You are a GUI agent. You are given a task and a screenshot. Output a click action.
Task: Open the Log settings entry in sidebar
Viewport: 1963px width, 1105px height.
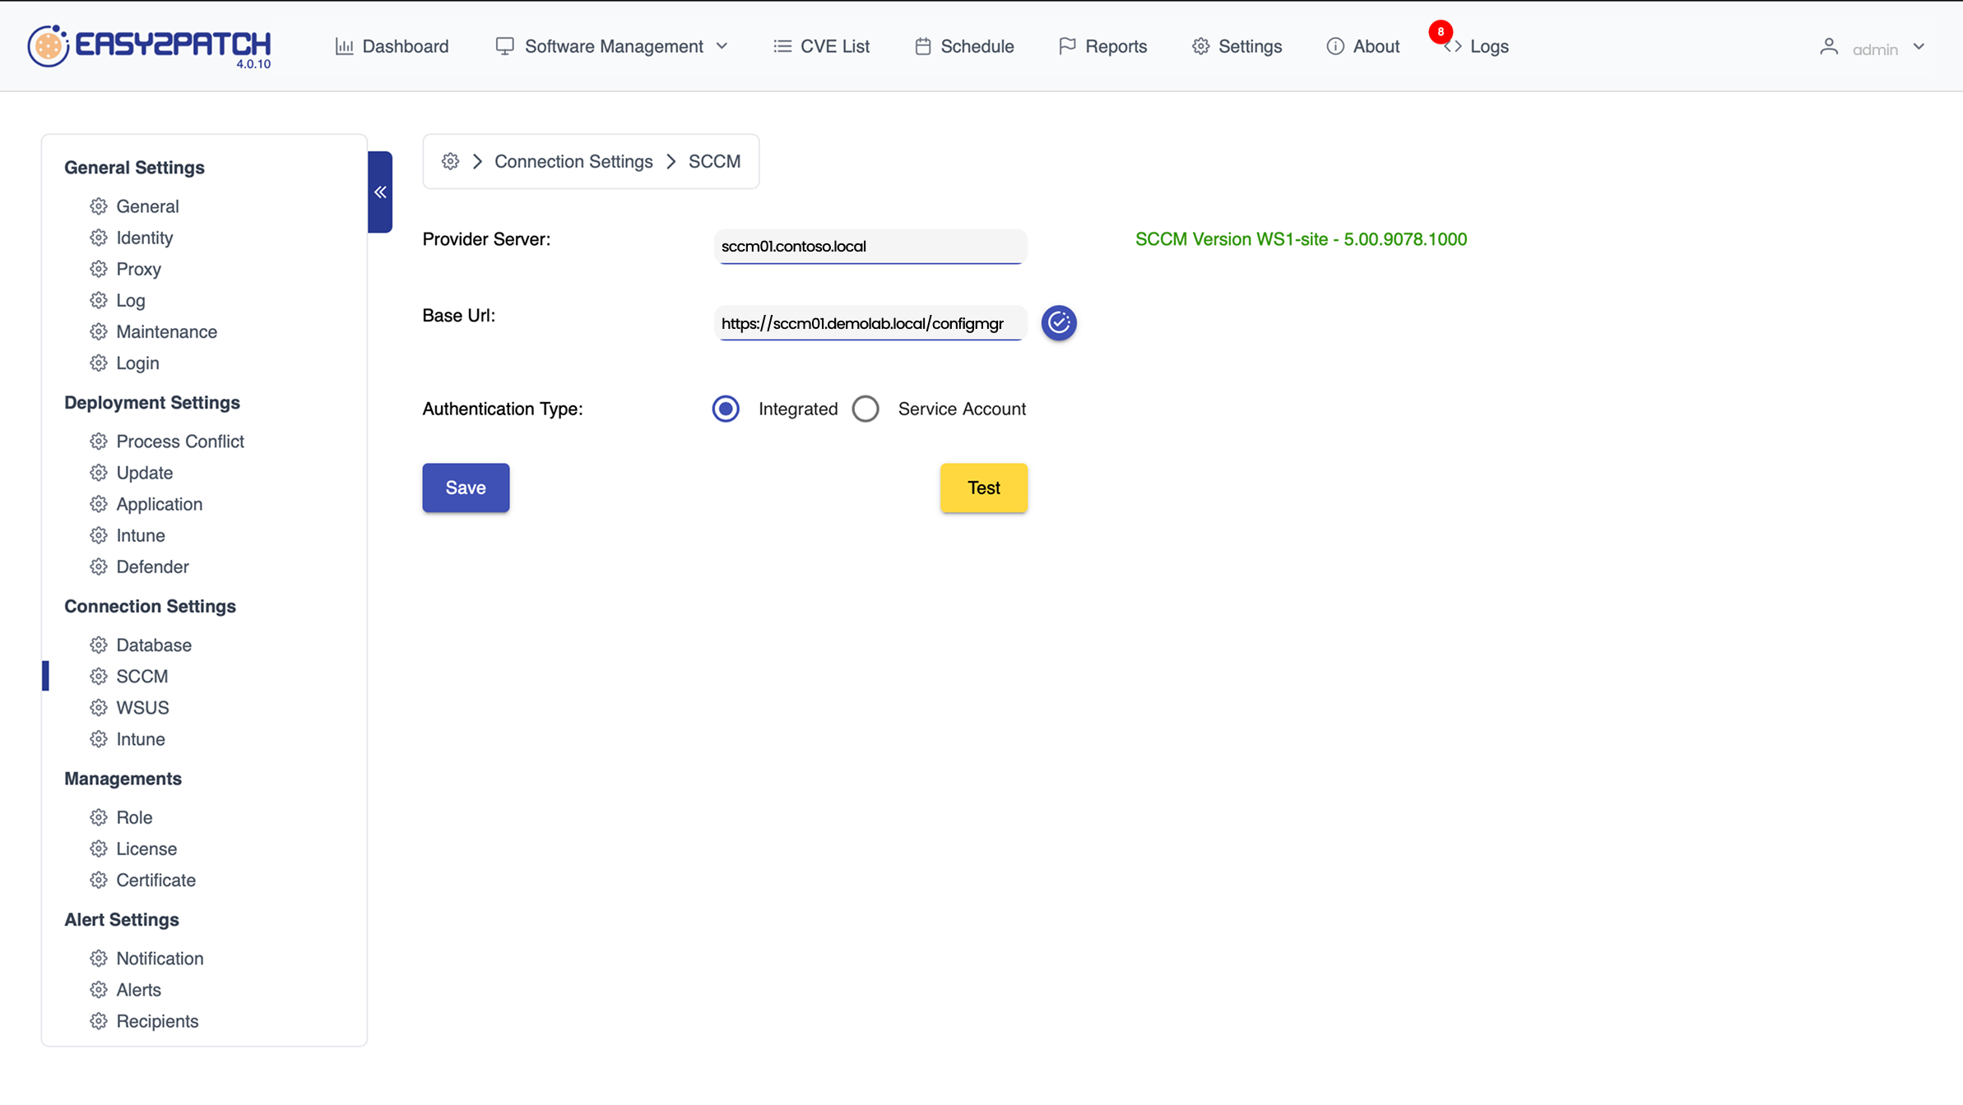(x=130, y=300)
